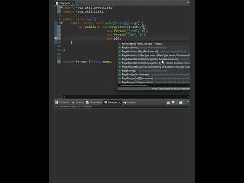Choose the PageRanges(int[][] members) proposal
Viewport: 244px width, 183px height.
pos(154,78)
